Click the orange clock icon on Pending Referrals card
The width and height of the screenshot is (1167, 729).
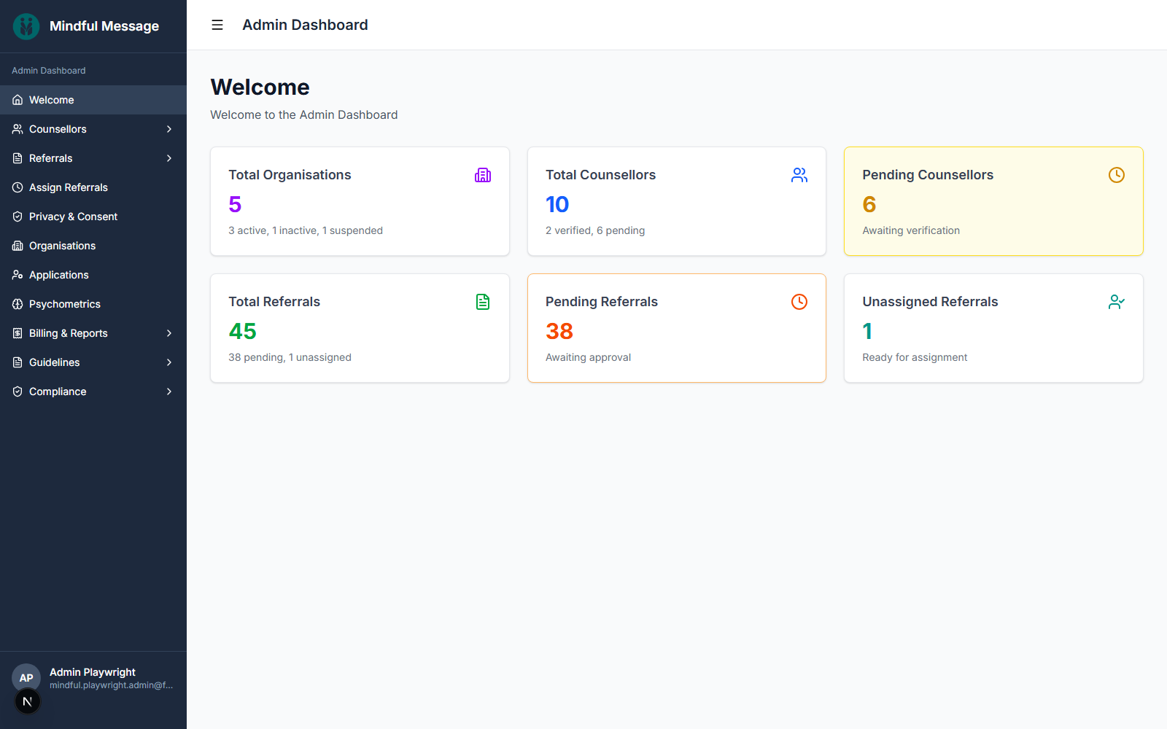coord(799,302)
